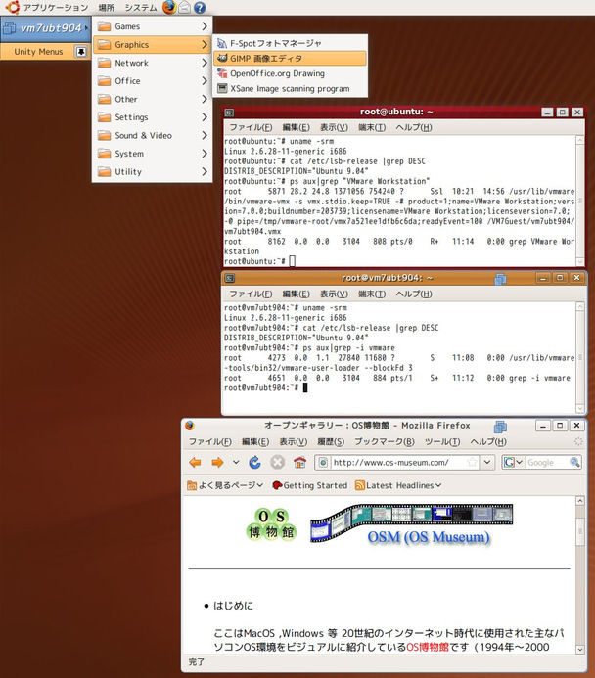This screenshot has height=678, width=595.
Task: Go back with Firefox back arrow
Action: pos(195,463)
